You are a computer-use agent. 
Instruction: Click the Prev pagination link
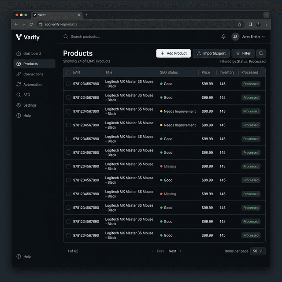pyautogui.click(x=158, y=251)
